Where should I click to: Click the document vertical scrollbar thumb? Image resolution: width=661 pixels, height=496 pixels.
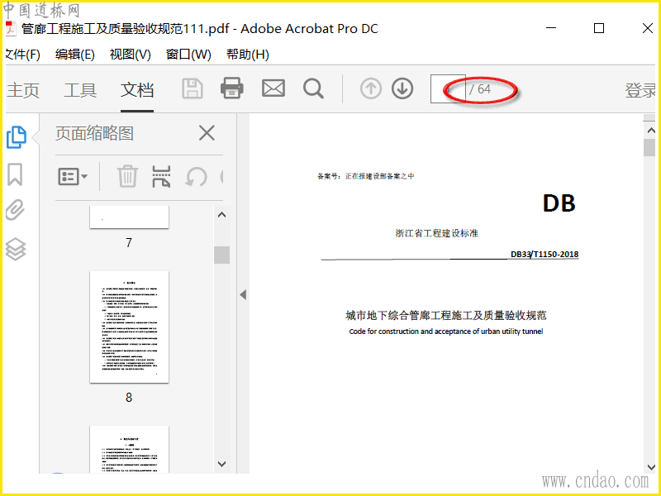[649, 148]
